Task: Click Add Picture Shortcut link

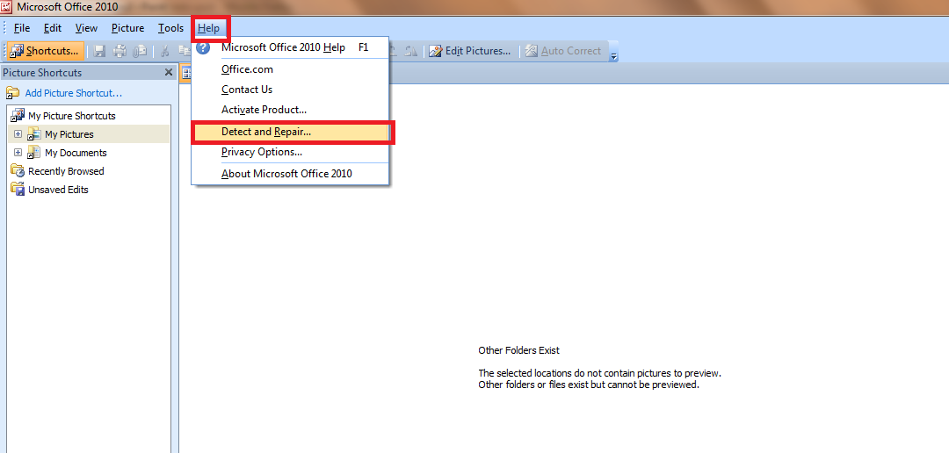Action: 73,93
